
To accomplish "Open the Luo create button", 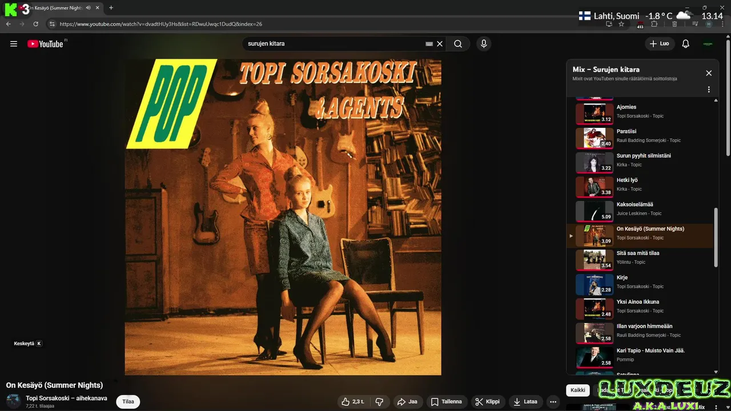I will (660, 44).
